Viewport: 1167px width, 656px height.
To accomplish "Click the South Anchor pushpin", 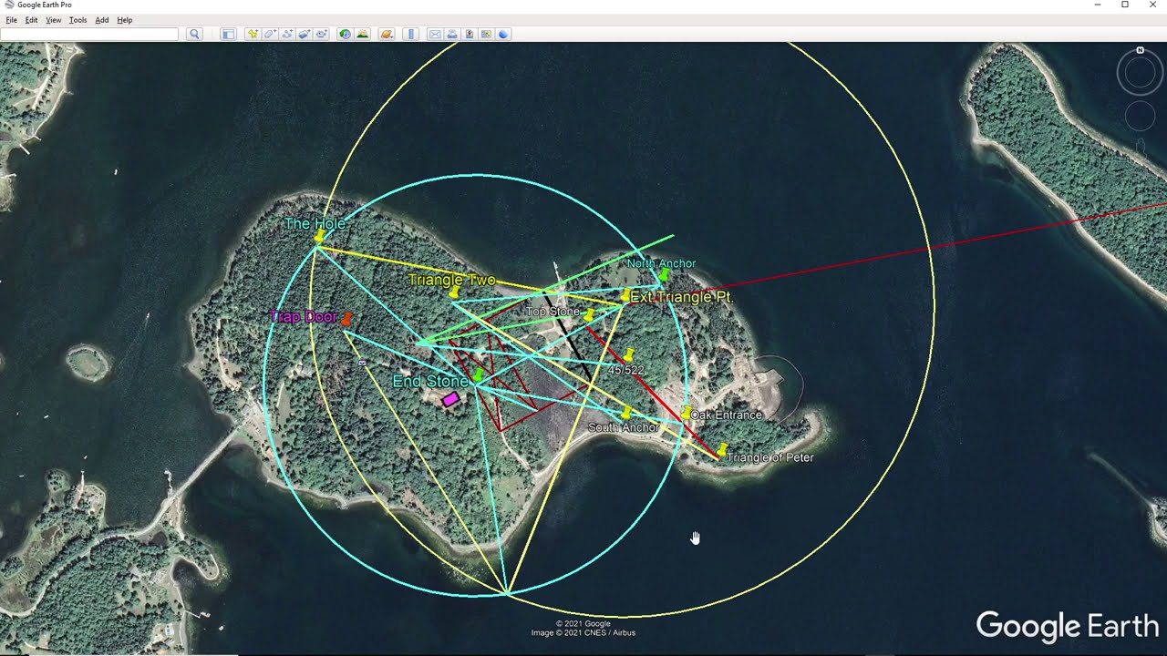I will click(625, 415).
